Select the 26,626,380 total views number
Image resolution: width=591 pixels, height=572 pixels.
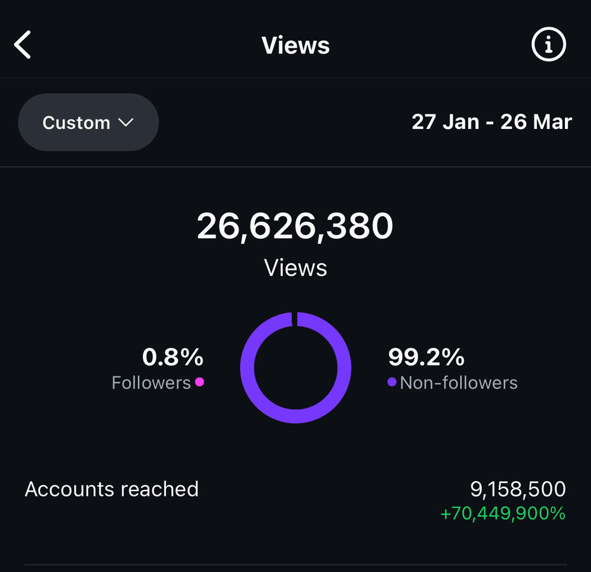click(x=295, y=226)
